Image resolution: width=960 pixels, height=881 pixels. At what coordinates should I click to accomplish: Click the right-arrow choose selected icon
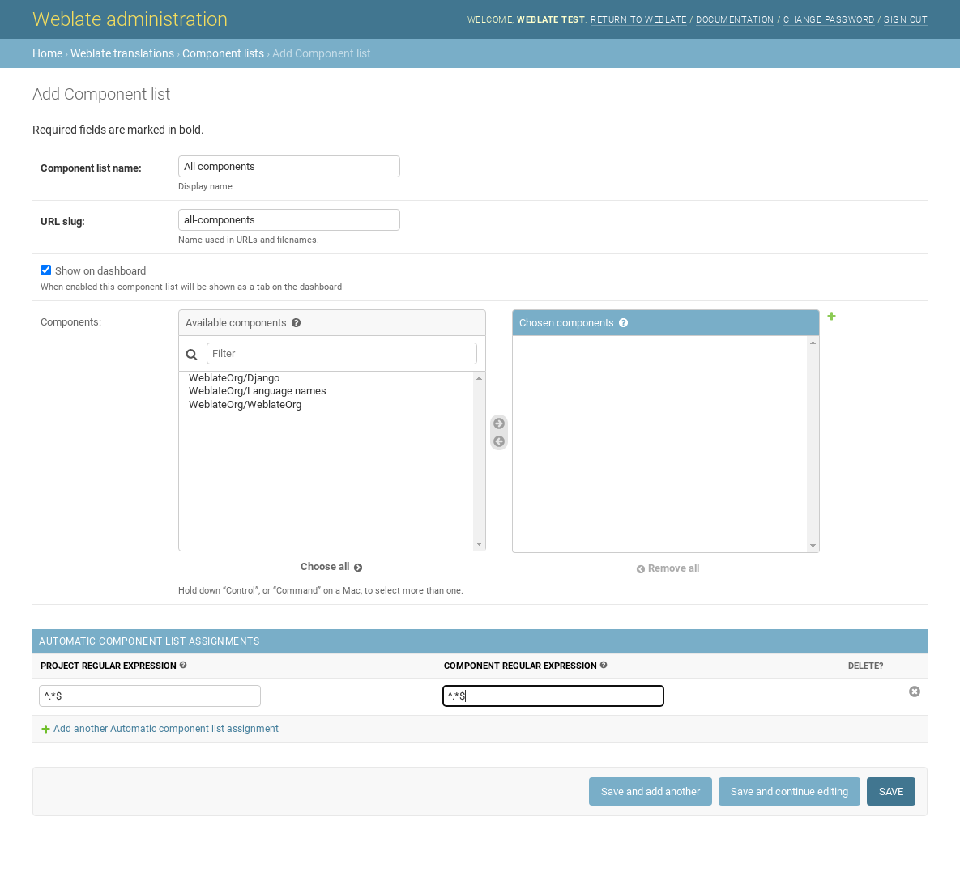tap(499, 423)
